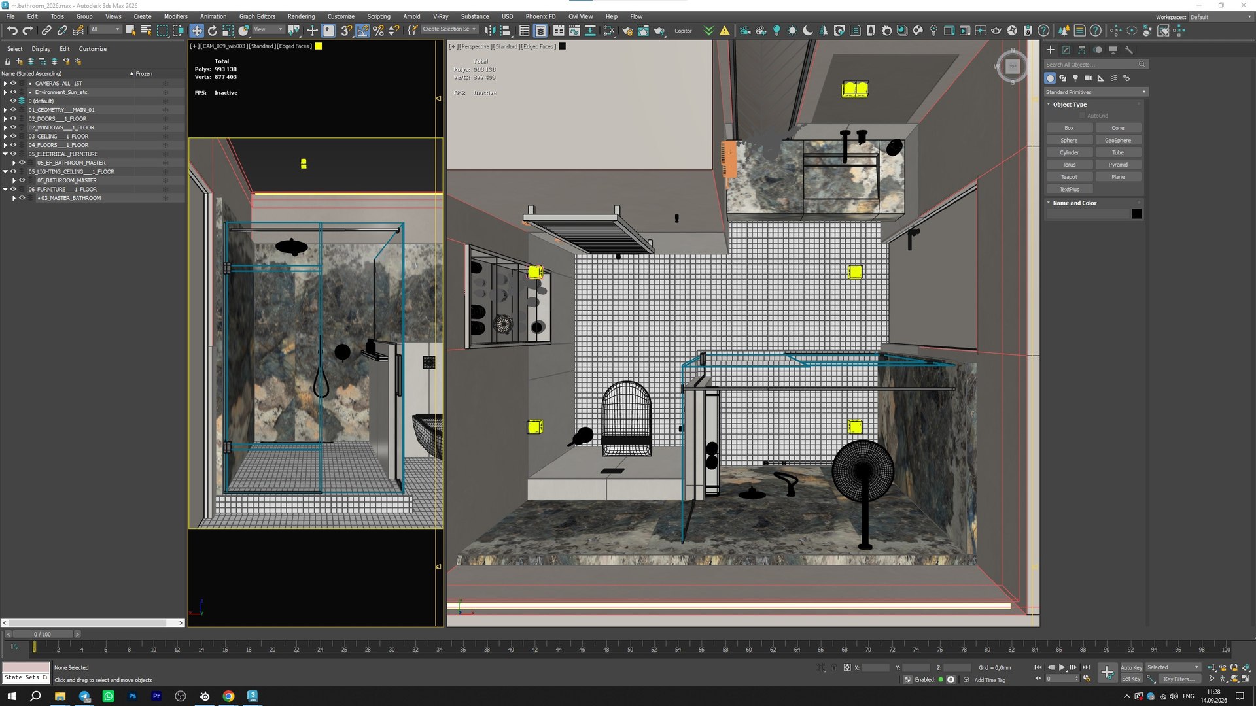
Task: Click the crescent moon toolbar icon
Action: (808, 31)
